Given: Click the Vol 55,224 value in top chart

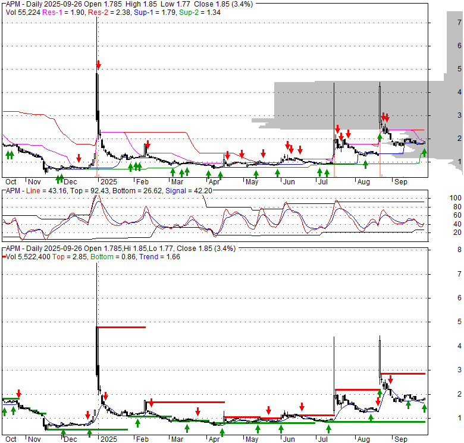Looking at the screenshot, I should pos(23,12).
